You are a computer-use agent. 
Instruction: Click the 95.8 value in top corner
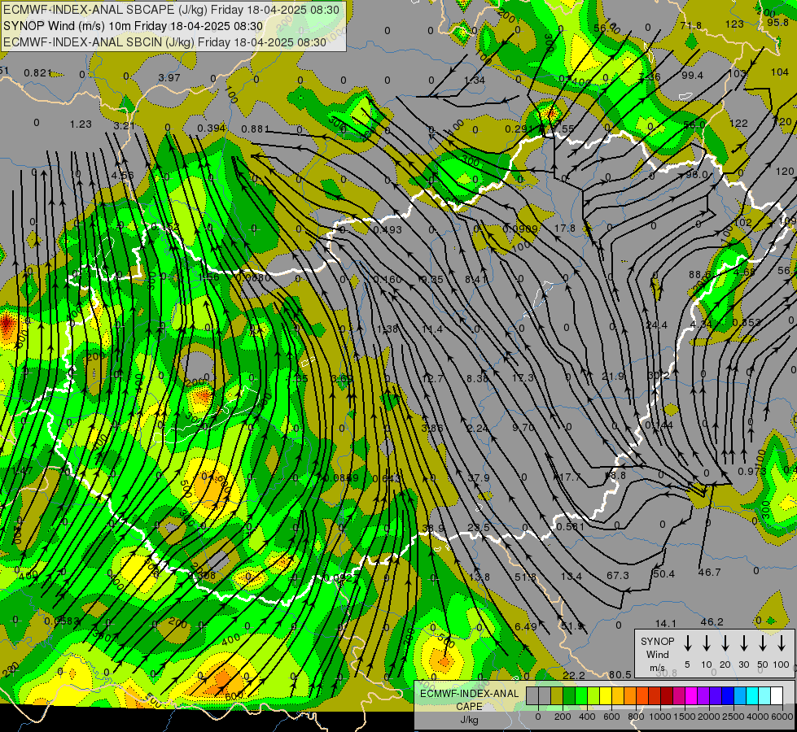(x=777, y=22)
